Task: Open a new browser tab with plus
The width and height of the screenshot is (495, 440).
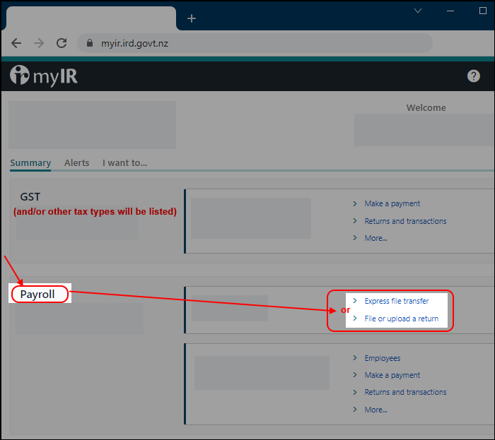Action: point(192,18)
